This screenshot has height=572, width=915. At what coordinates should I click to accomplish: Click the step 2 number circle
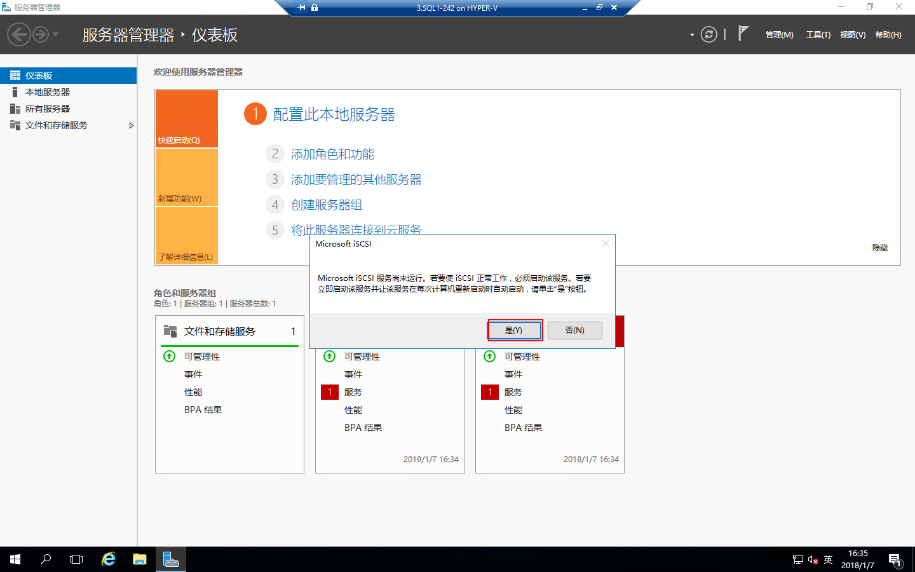[274, 154]
